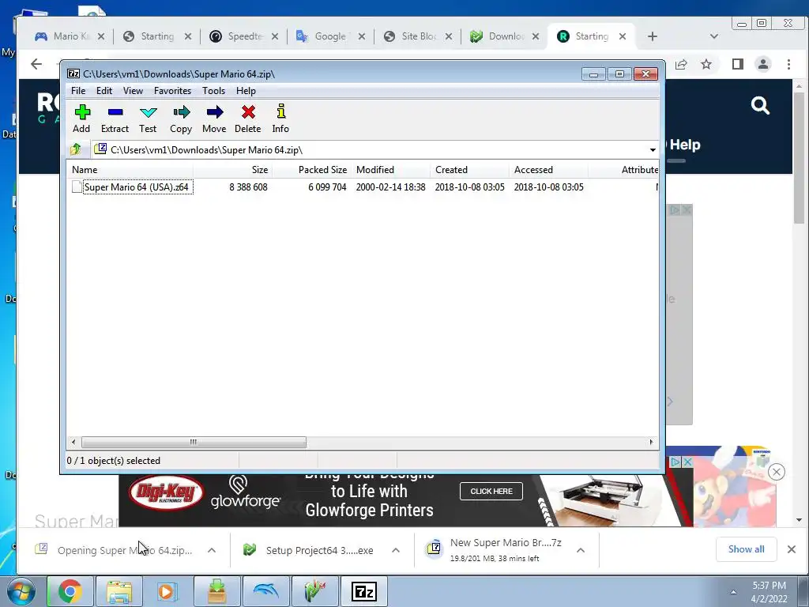
Task: Click the left arrow of horizontal scrollbar
Action: 73,442
